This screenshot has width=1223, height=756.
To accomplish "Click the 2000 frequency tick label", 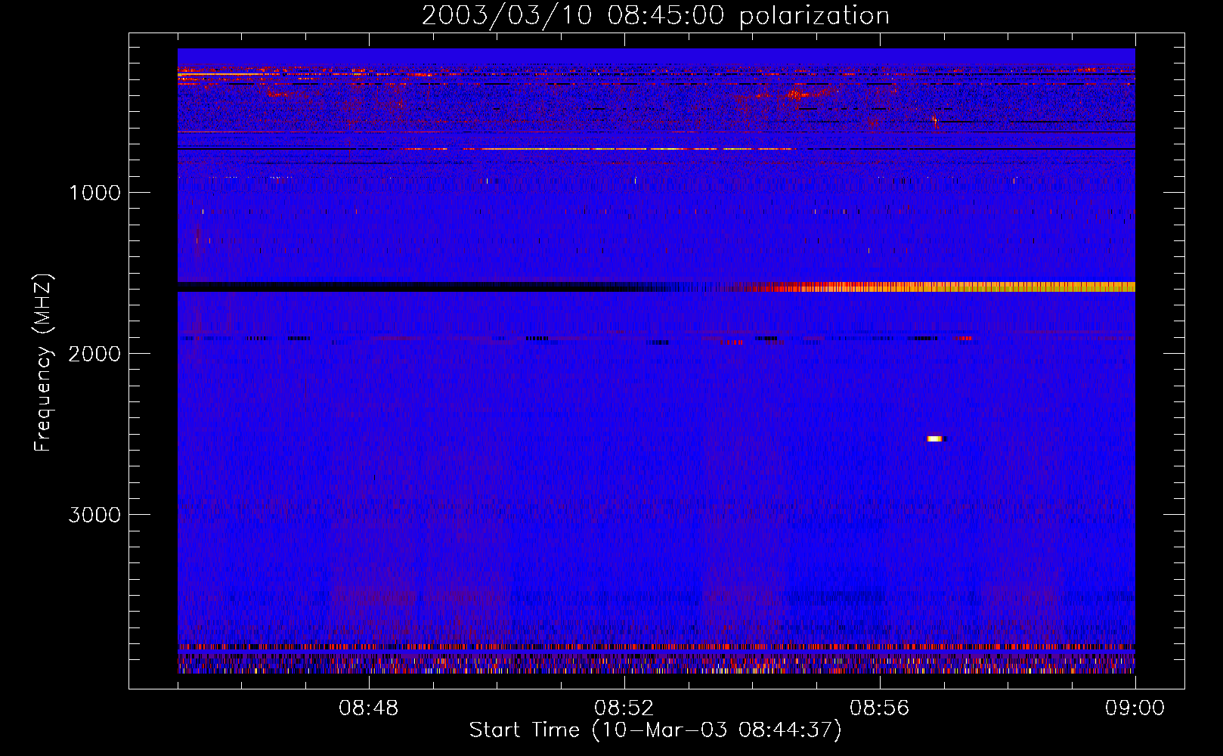I will 94,354.
